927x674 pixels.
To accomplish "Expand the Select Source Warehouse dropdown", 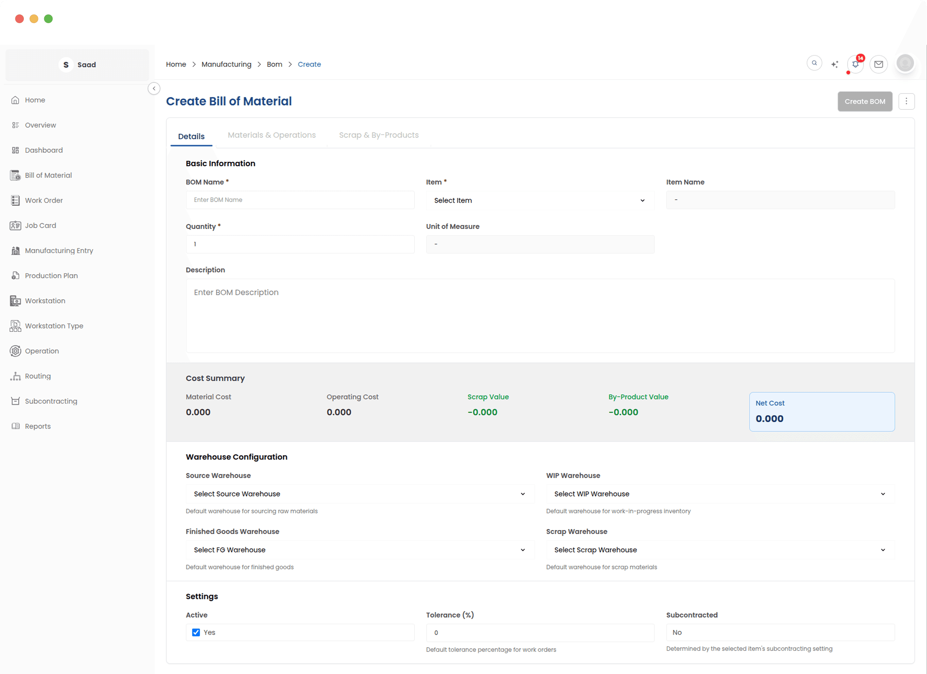I will 360,494.
